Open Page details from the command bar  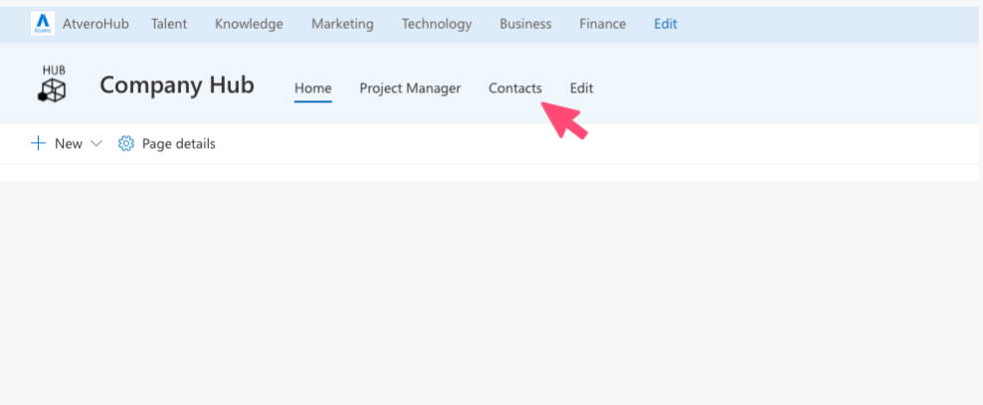pyautogui.click(x=167, y=144)
